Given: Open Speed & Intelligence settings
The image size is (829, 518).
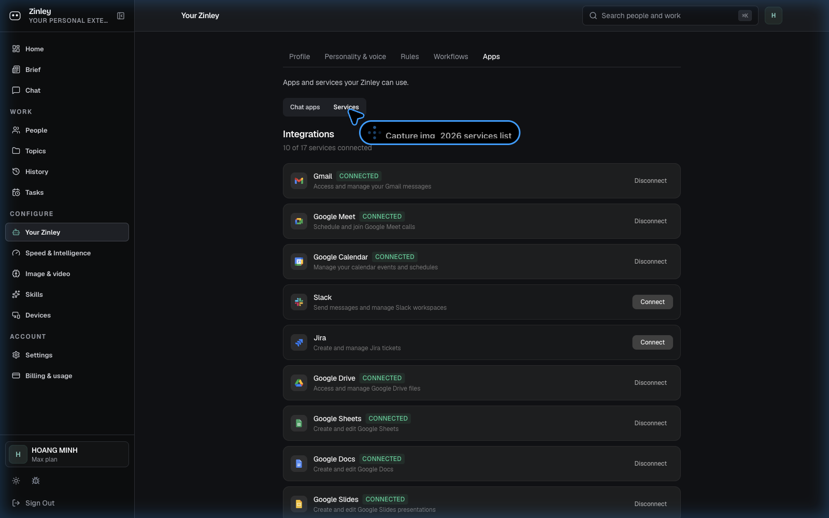Looking at the screenshot, I should (x=67, y=253).
